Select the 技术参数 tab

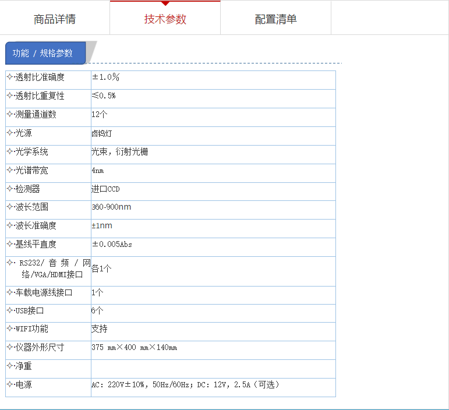coord(165,19)
